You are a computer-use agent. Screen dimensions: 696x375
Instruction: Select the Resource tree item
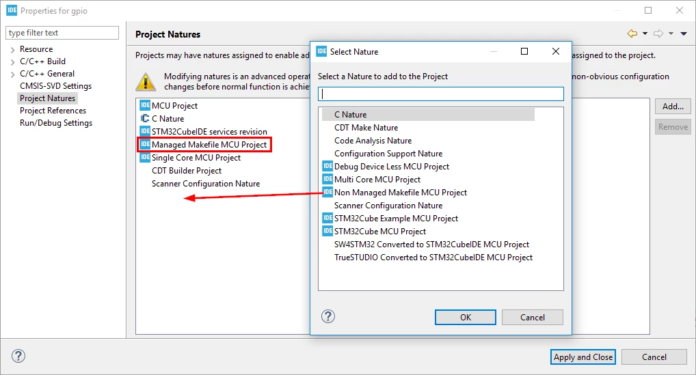(x=36, y=49)
